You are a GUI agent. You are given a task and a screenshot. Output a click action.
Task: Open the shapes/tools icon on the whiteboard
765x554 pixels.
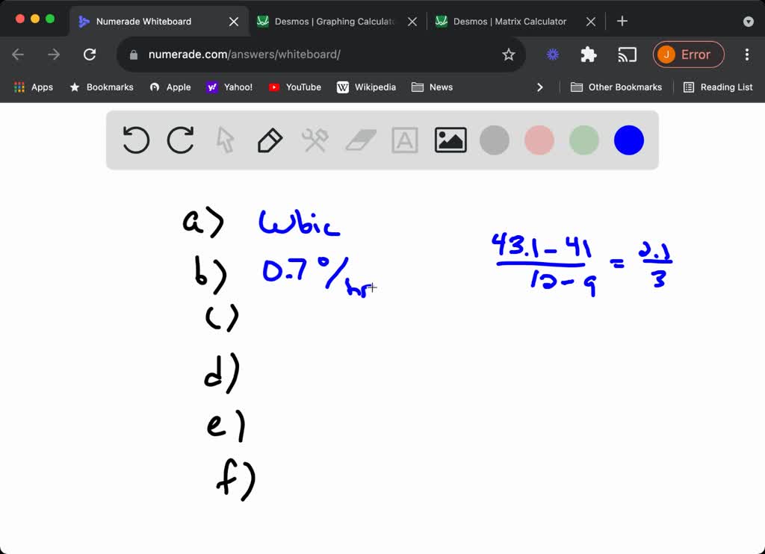click(x=315, y=140)
